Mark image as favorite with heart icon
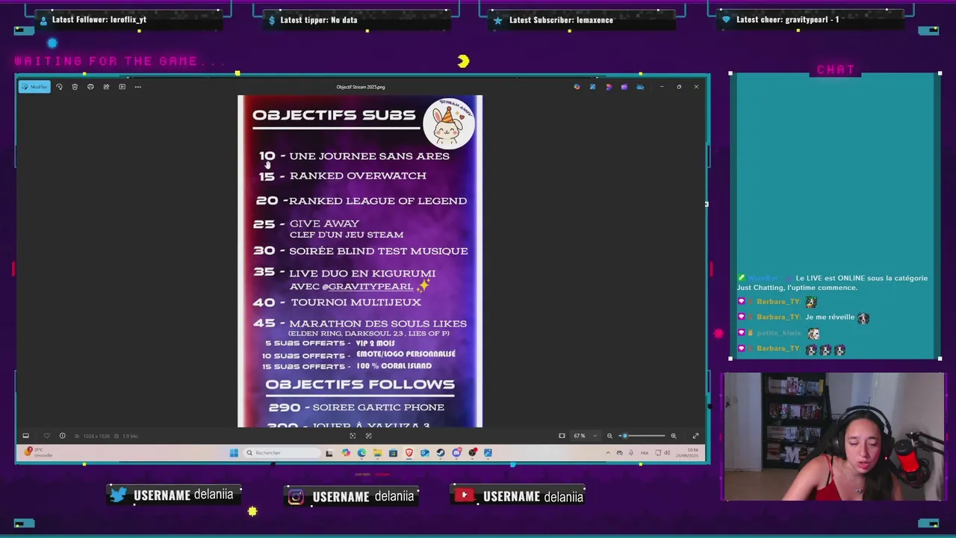Screen dimensions: 956x538 (x=46, y=436)
